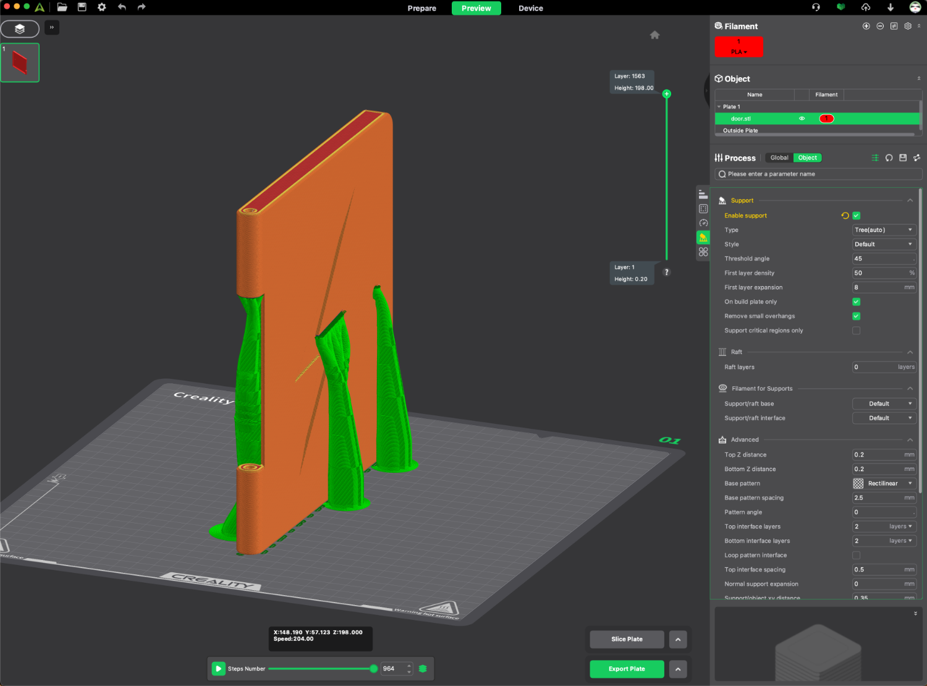Click the download arrow icon in the top bar

(x=891, y=7)
